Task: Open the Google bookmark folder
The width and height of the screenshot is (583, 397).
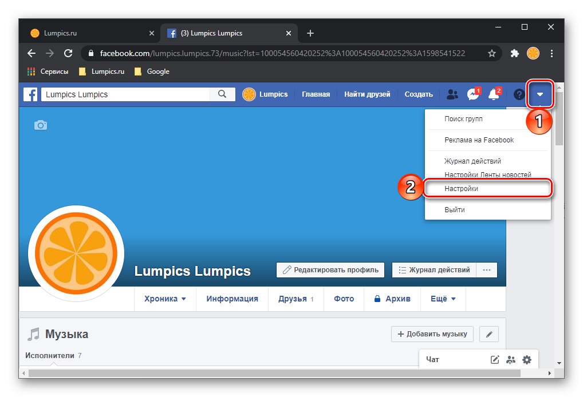Action: coord(152,72)
